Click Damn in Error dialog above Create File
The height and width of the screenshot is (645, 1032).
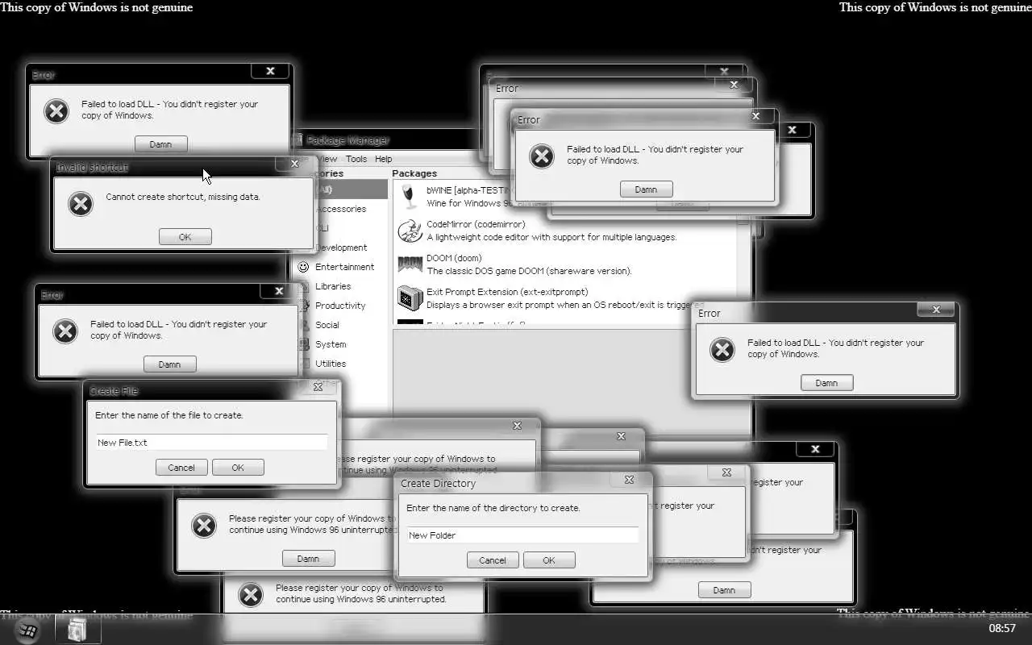pyautogui.click(x=169, y=364)
